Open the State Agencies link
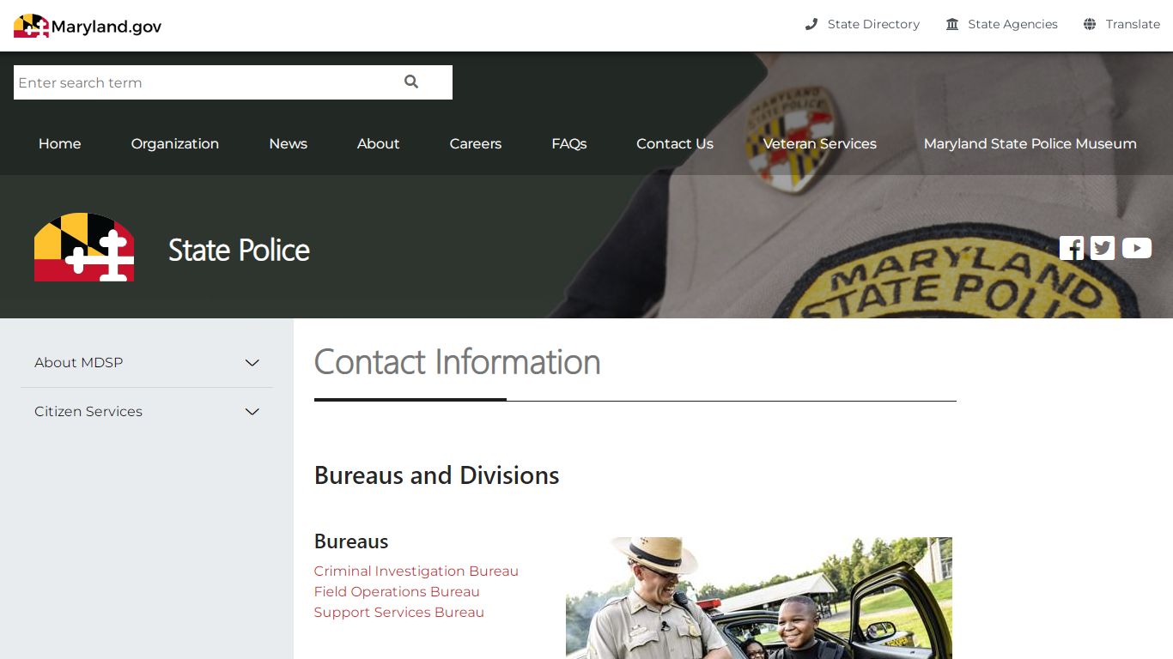This screenshot has width=1173, height=659. pos(1012,24)
